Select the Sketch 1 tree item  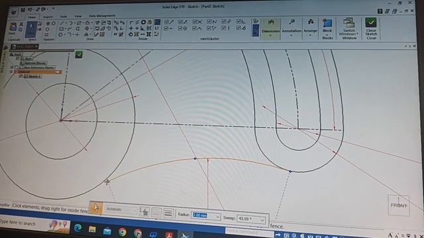pos(32,77)
